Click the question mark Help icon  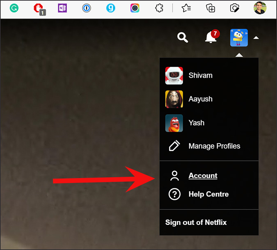174,194
